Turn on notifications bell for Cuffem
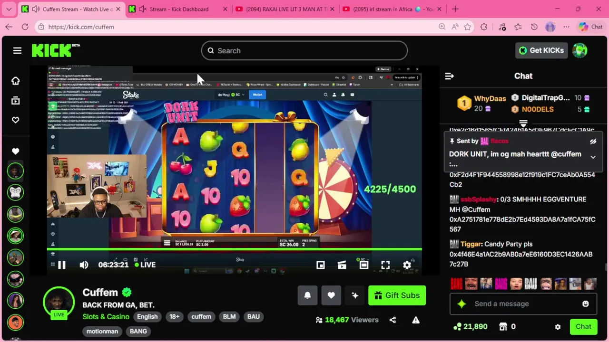The height and width of the screenshot is (342, 609). click(307, 295)
